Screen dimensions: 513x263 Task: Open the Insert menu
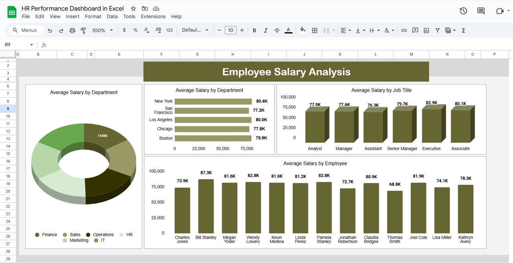pos(73,16)
